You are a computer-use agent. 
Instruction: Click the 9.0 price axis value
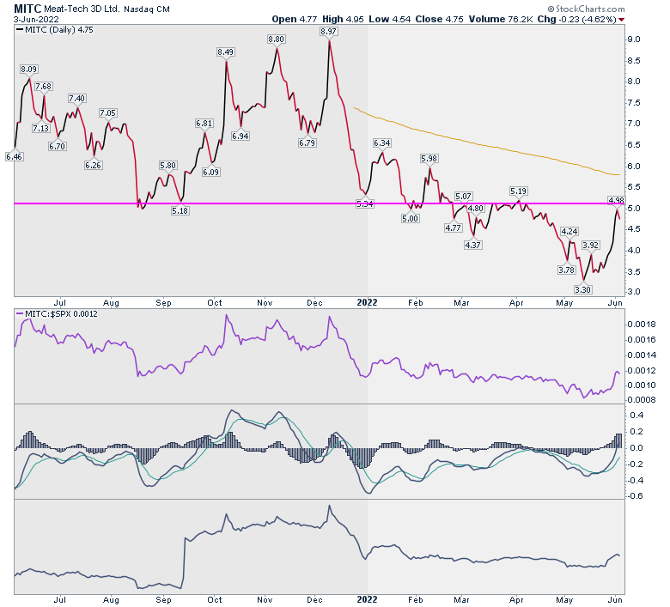click(x=634, y=39)
